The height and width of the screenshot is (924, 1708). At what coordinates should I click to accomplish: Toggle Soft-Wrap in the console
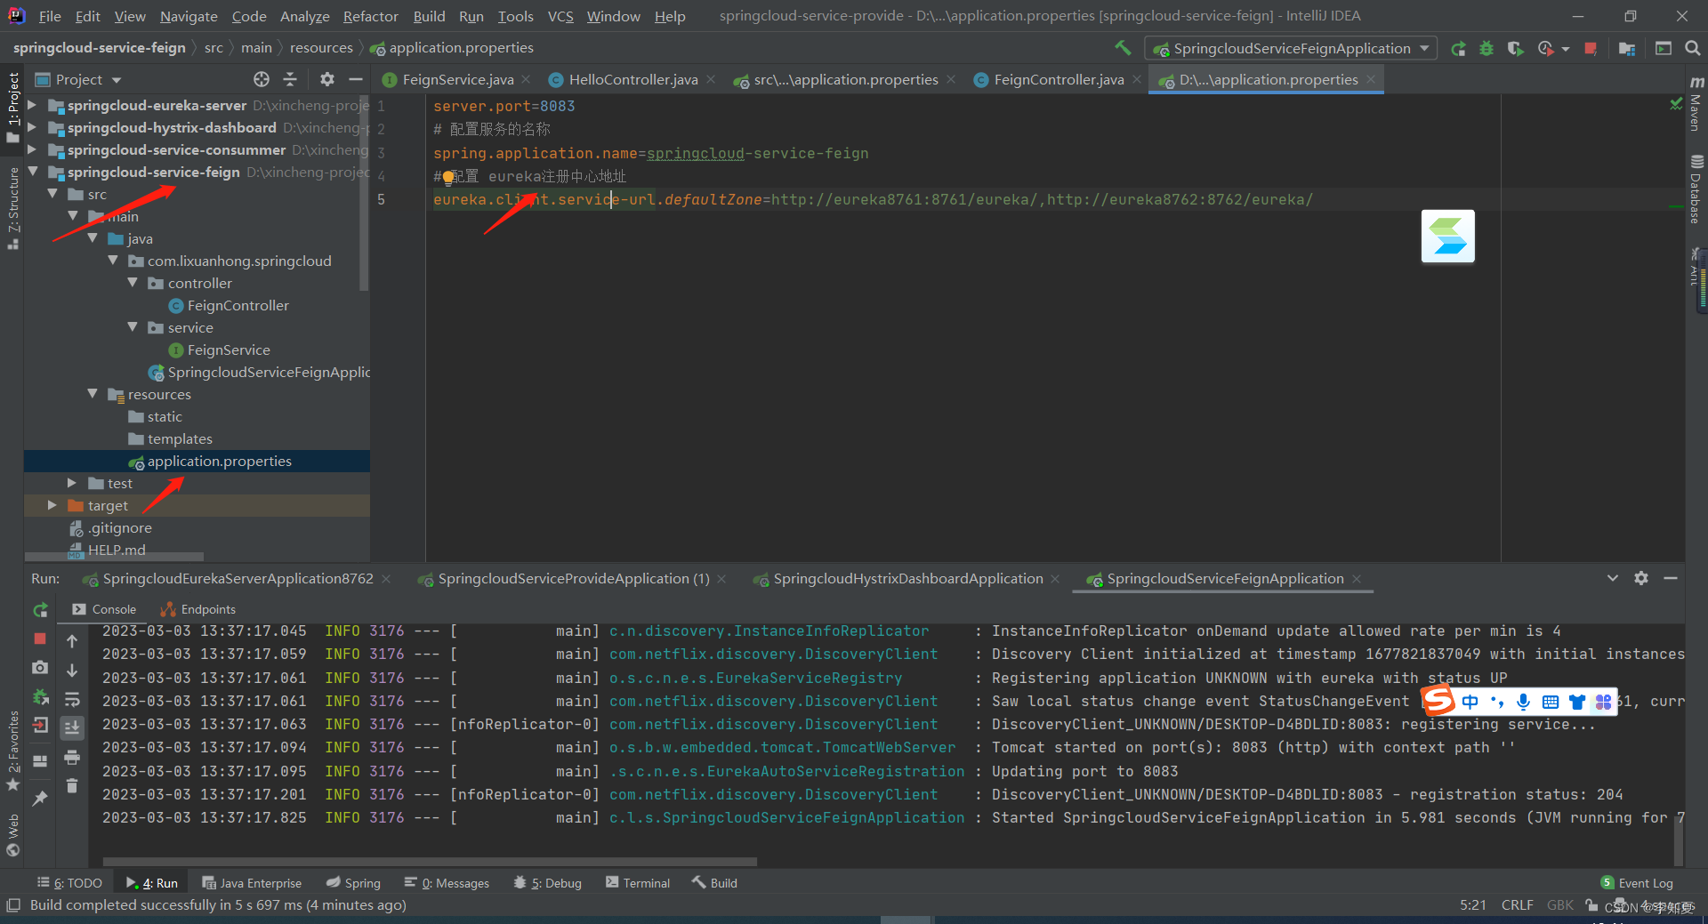[x=72, y=699]
